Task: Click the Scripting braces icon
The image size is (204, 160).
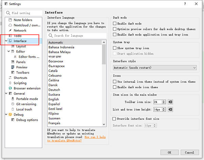Action: [x=10, y=83]
